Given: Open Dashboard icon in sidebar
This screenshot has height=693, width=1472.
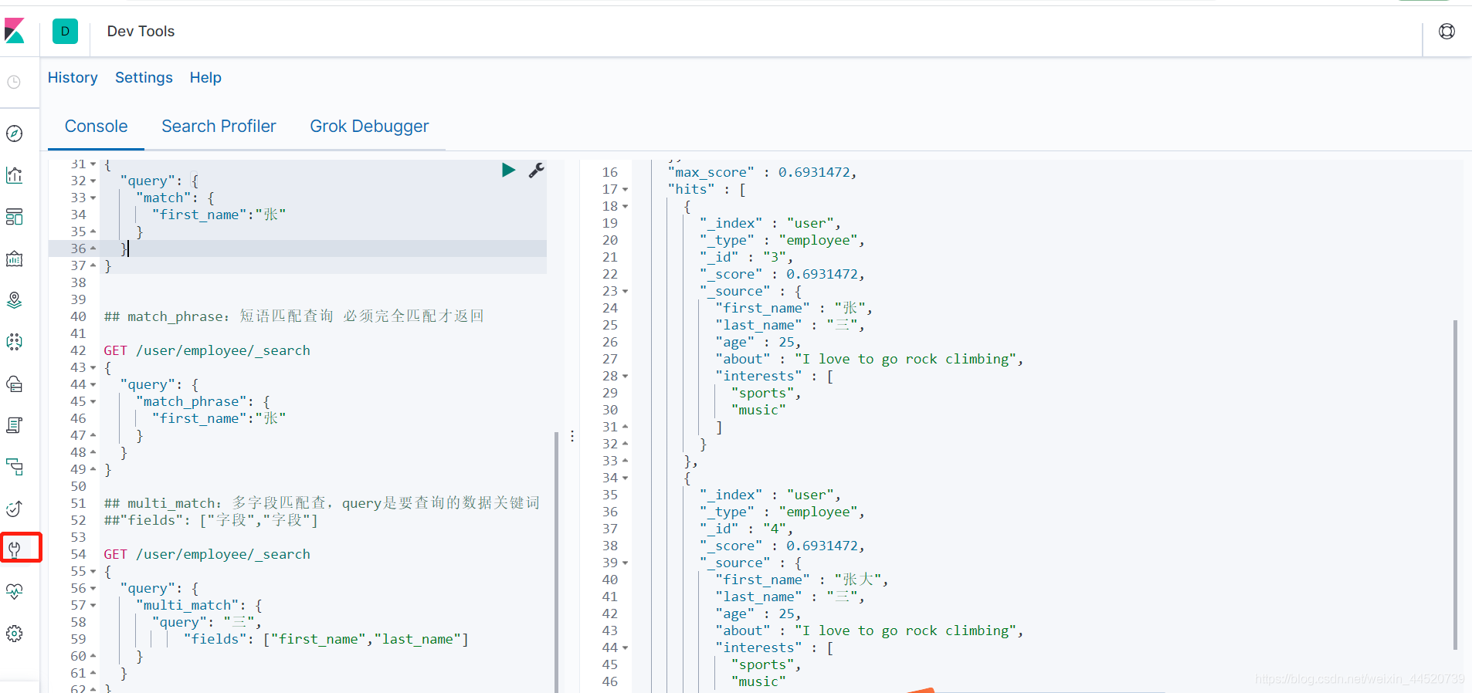Looking at the screenshot, I should click(14, 217).
